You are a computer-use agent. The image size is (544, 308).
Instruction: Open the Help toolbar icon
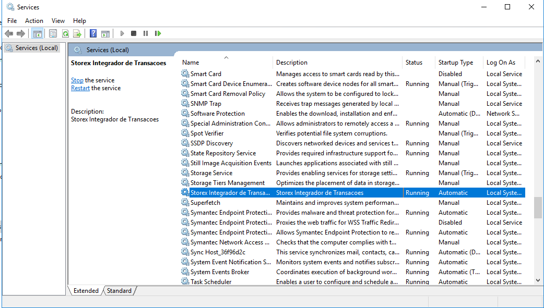pos(93,33)
